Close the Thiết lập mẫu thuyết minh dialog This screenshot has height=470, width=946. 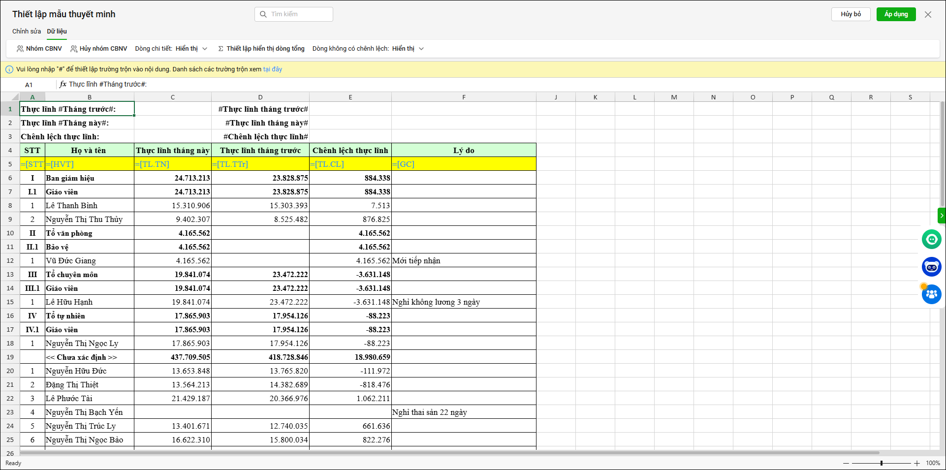point(928,14)
